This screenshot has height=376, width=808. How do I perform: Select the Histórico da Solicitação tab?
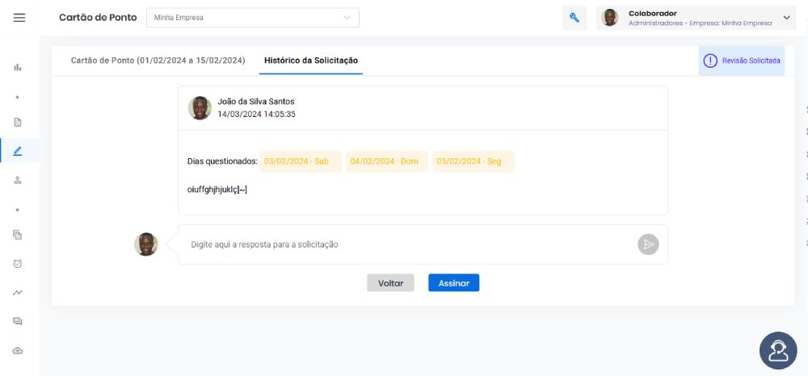click(x=311, y=61)
